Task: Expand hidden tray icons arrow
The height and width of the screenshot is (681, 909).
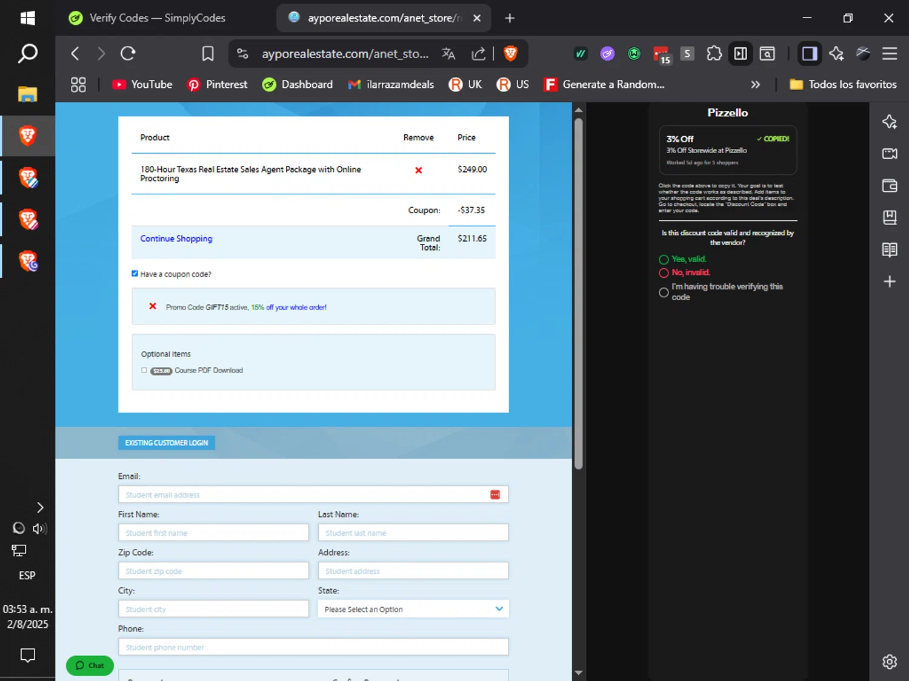Action: click(40, 507)
